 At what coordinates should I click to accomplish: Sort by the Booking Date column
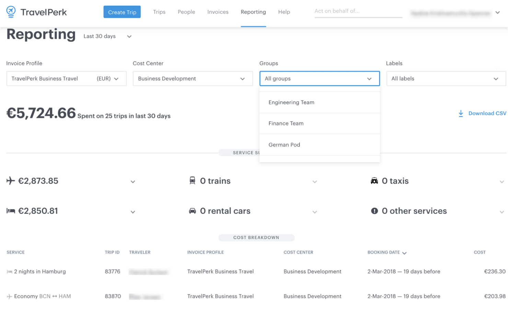(387, 252)
